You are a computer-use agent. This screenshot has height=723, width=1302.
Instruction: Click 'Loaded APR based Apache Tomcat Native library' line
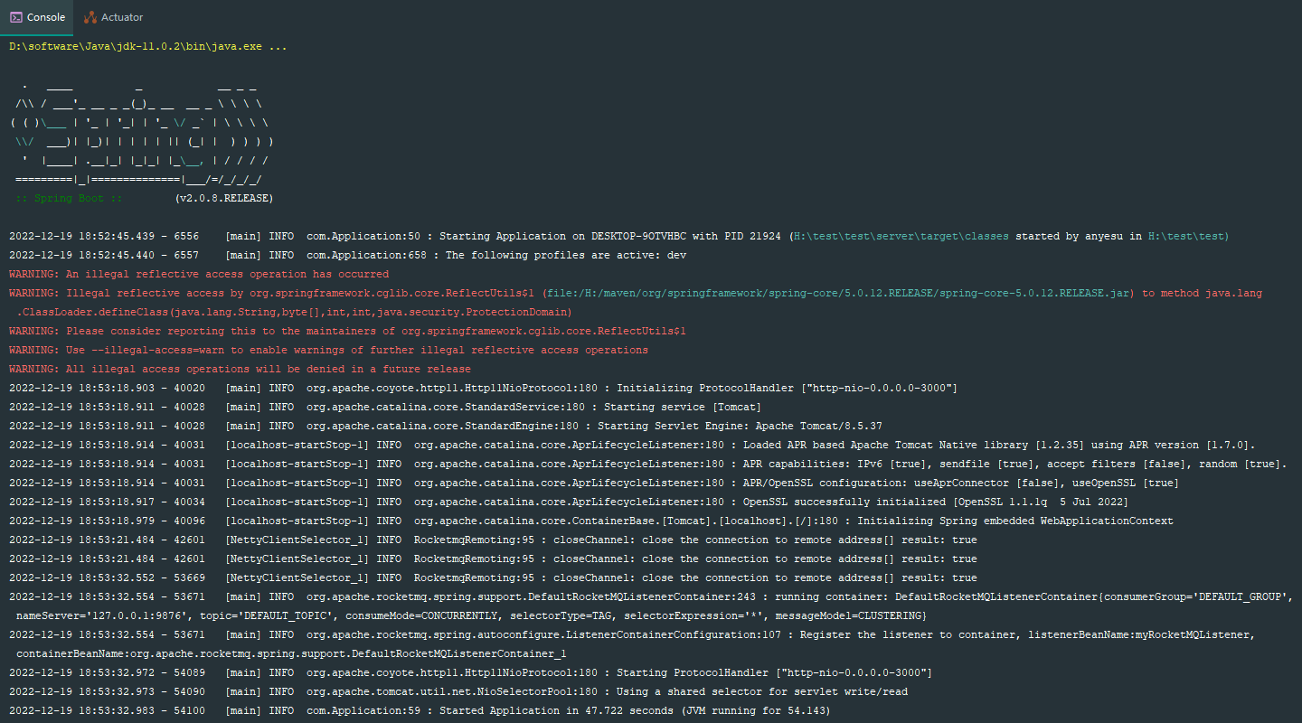pos(632,445)
